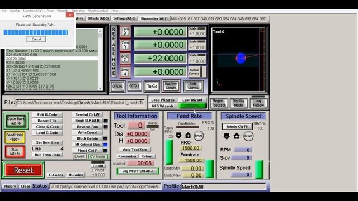Raise spindle speed with up arrow
Screen dimensions: 358x201
(237, 136)
